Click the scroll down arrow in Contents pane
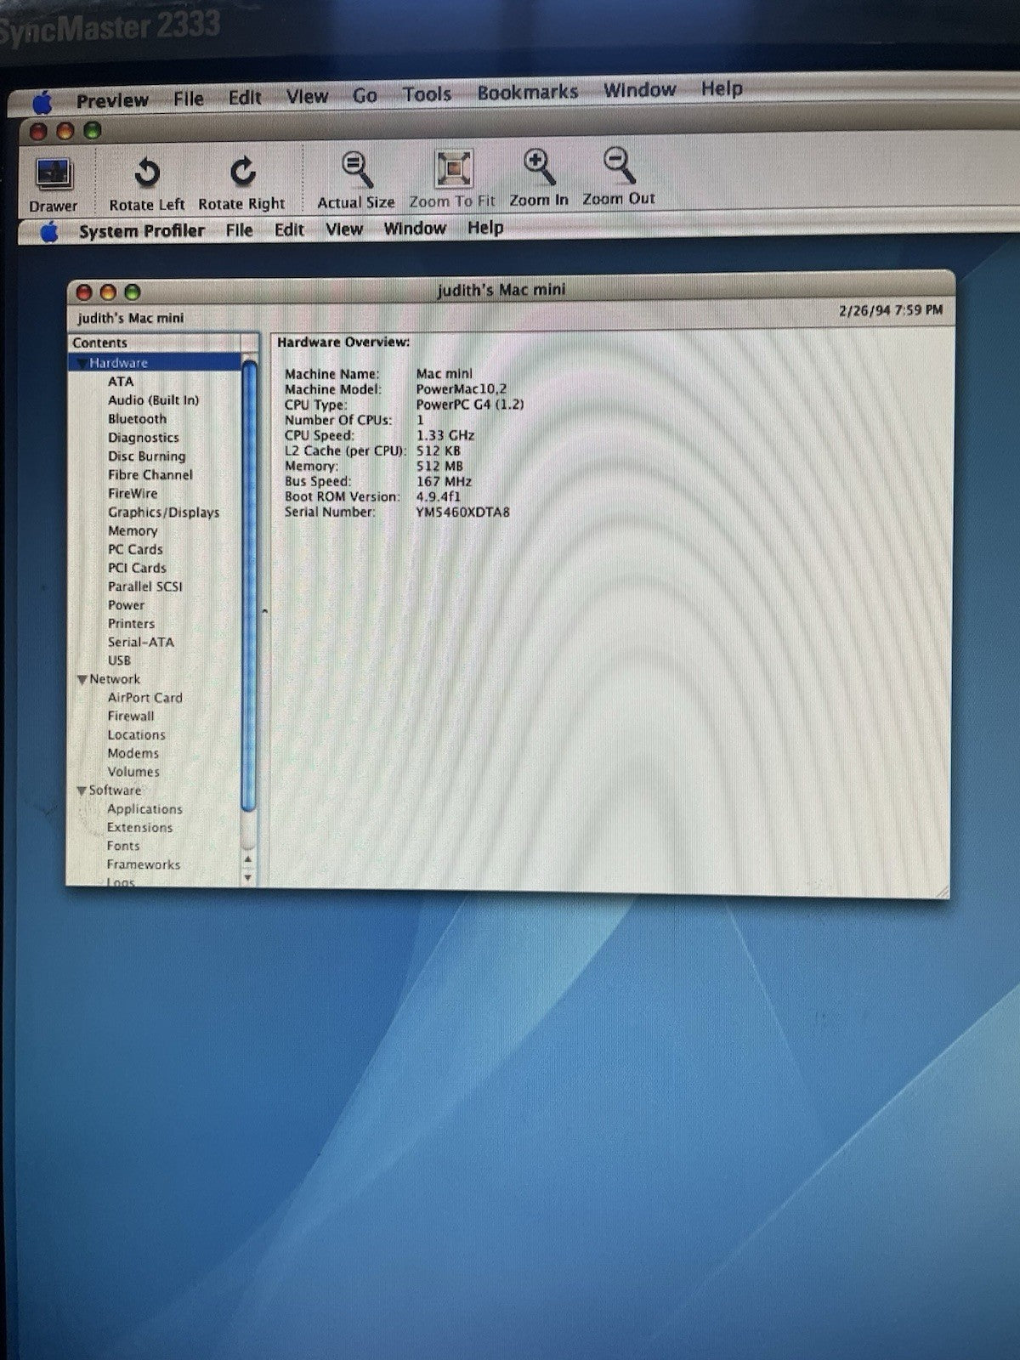The image size is (1020, 1360). (x=248, y=877)
